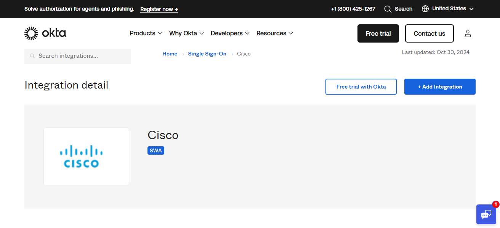Open the Developers dropdown menu

(x=230, y=33)
